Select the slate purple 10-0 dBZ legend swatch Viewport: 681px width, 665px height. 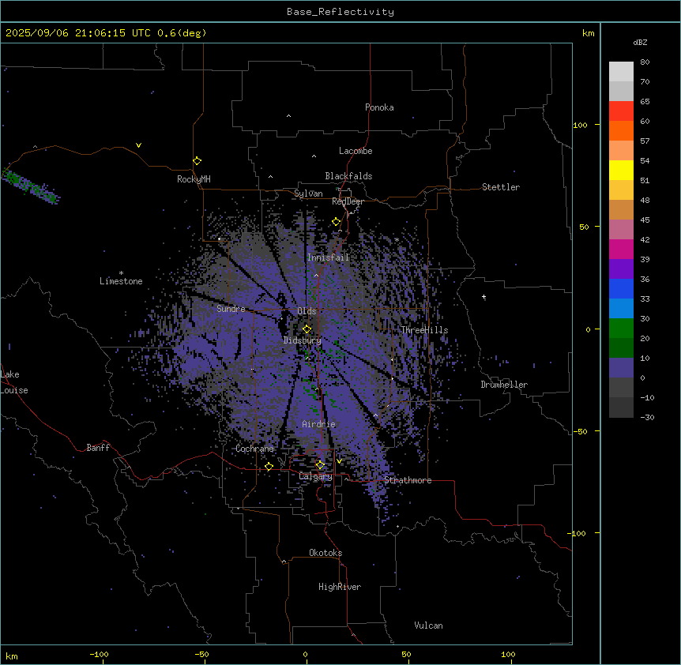click(621, 368)
